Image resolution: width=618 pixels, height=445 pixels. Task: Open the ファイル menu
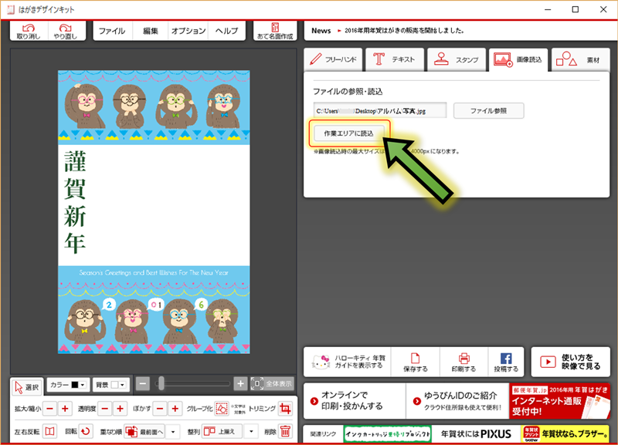pyautogui.click(x=113, y=31)
